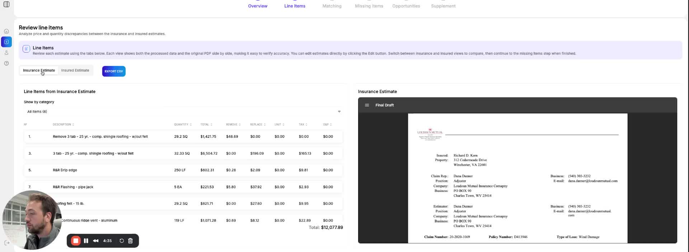The height and width of the screenshot is (252, 689).
Task: Pause the screen recording
Action: click(86, 241)
